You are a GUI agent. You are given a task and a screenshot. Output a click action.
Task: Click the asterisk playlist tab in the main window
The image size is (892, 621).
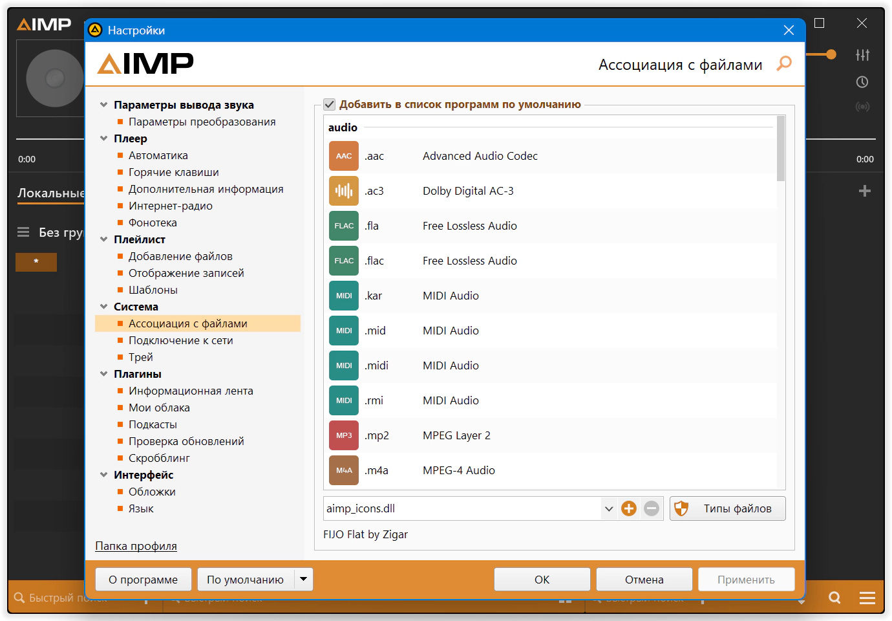point(36,262)
